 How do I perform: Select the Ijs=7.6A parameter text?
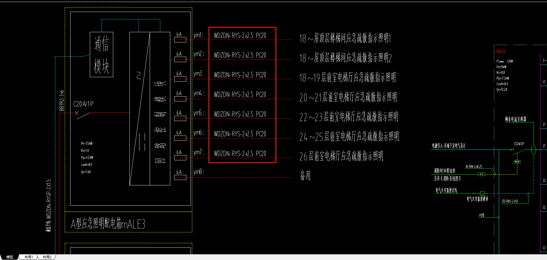[86, 172]
